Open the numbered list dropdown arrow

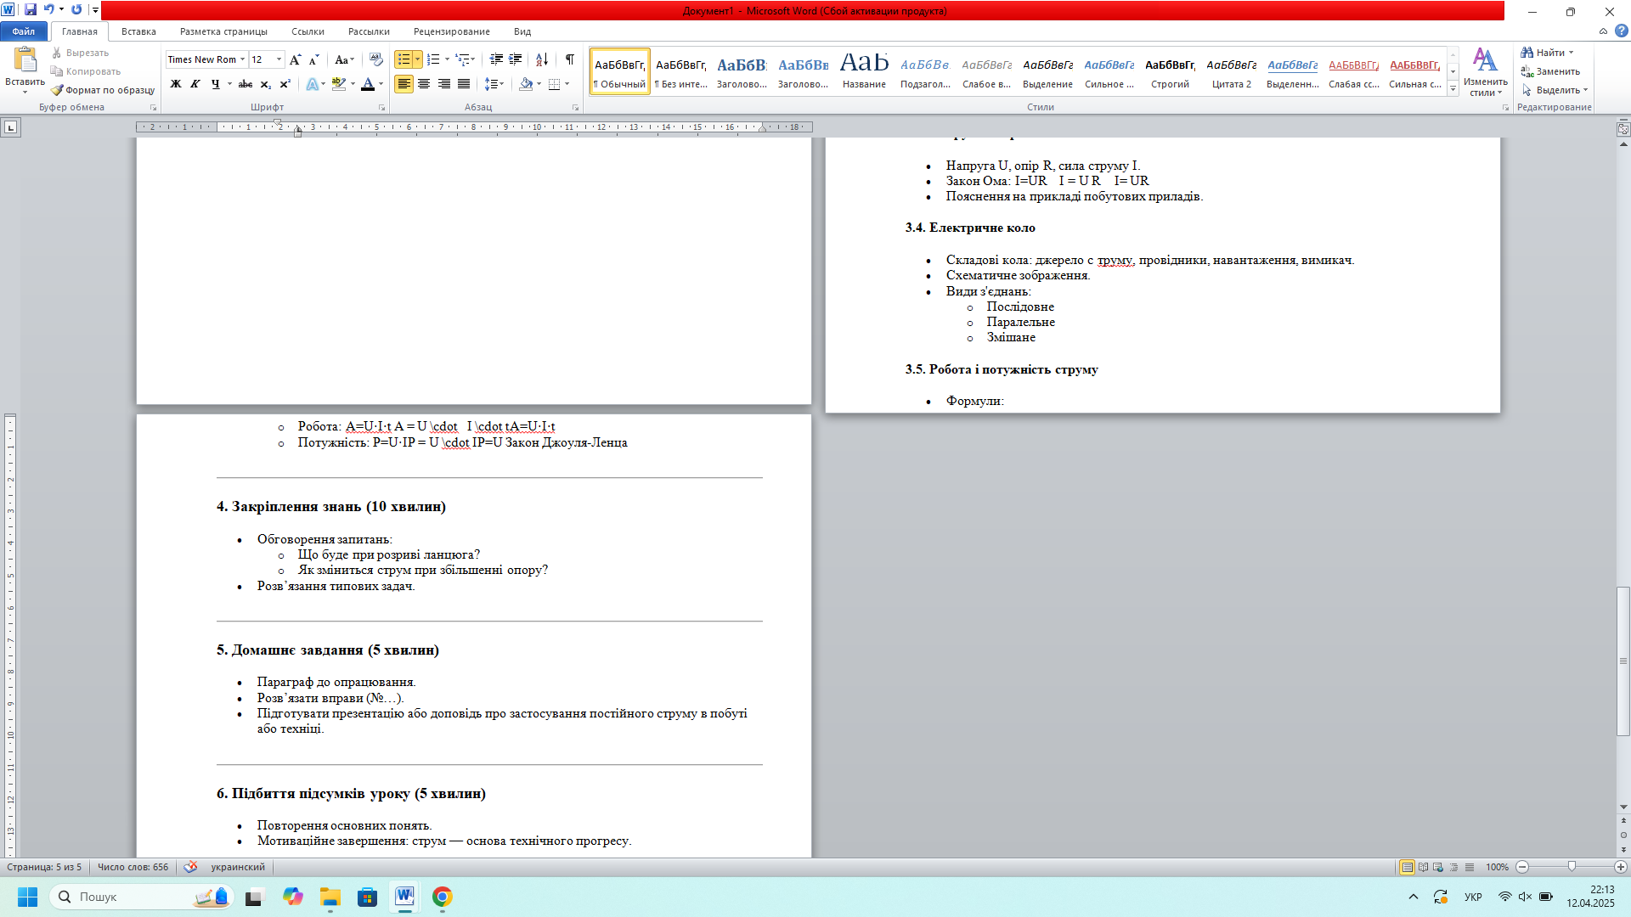click(x=447, y=59)
